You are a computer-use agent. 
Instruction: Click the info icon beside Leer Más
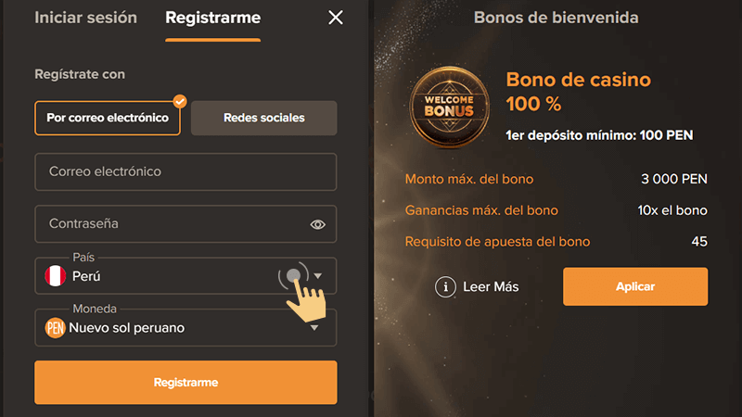point(446,287)
